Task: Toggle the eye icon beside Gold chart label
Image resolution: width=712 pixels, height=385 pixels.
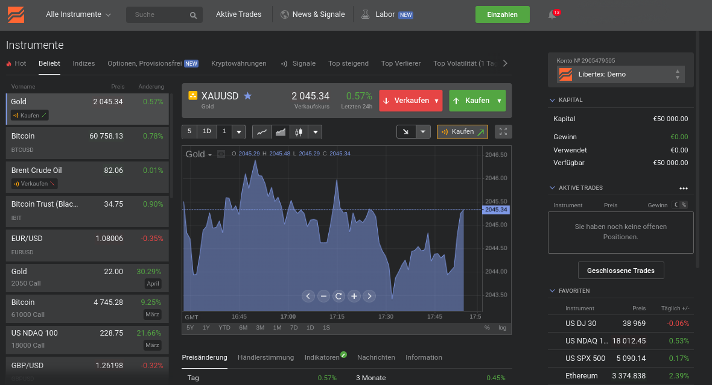Action: (x=221, y=154)
